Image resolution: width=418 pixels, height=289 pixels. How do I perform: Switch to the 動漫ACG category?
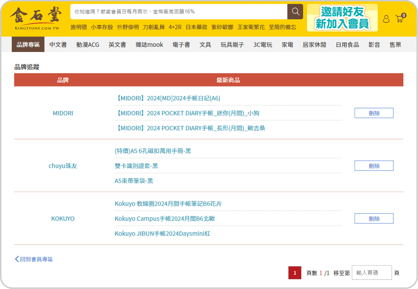[88, 45]
